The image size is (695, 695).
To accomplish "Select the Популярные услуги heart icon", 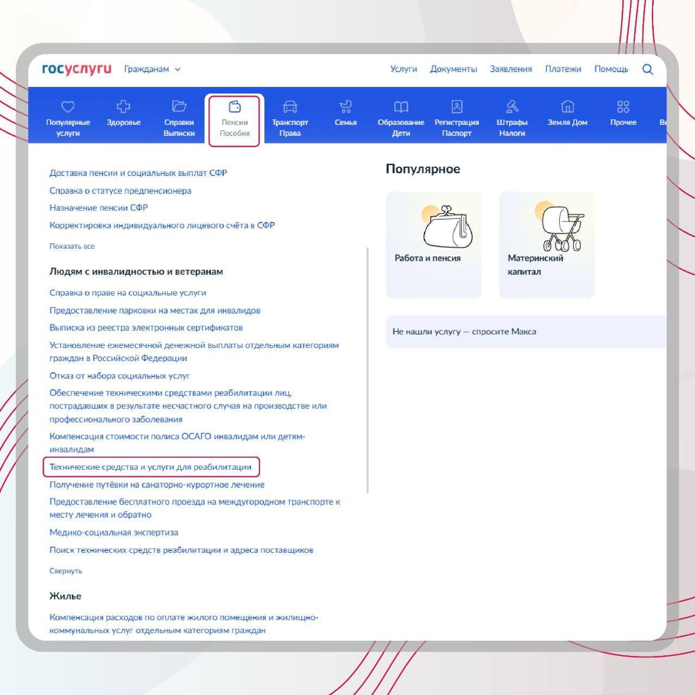I will [x=68, y=106].
